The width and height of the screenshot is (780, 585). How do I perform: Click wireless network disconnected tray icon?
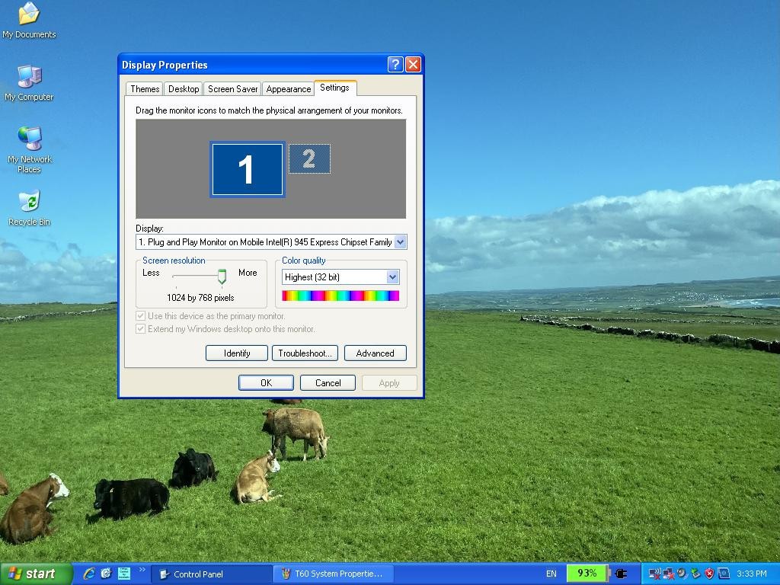coord(654,574)
